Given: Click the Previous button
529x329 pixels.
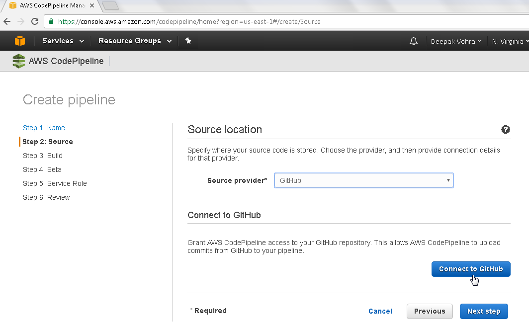Looking at the screenshot, I should [x=430, y=311].
